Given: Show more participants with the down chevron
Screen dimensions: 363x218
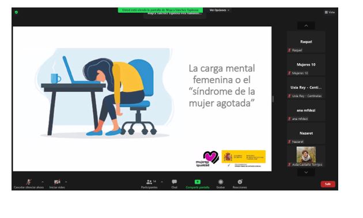Looking at the screenshot, I should tap(306, 172).
